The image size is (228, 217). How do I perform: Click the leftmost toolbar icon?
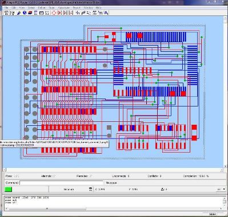(6, 13)
